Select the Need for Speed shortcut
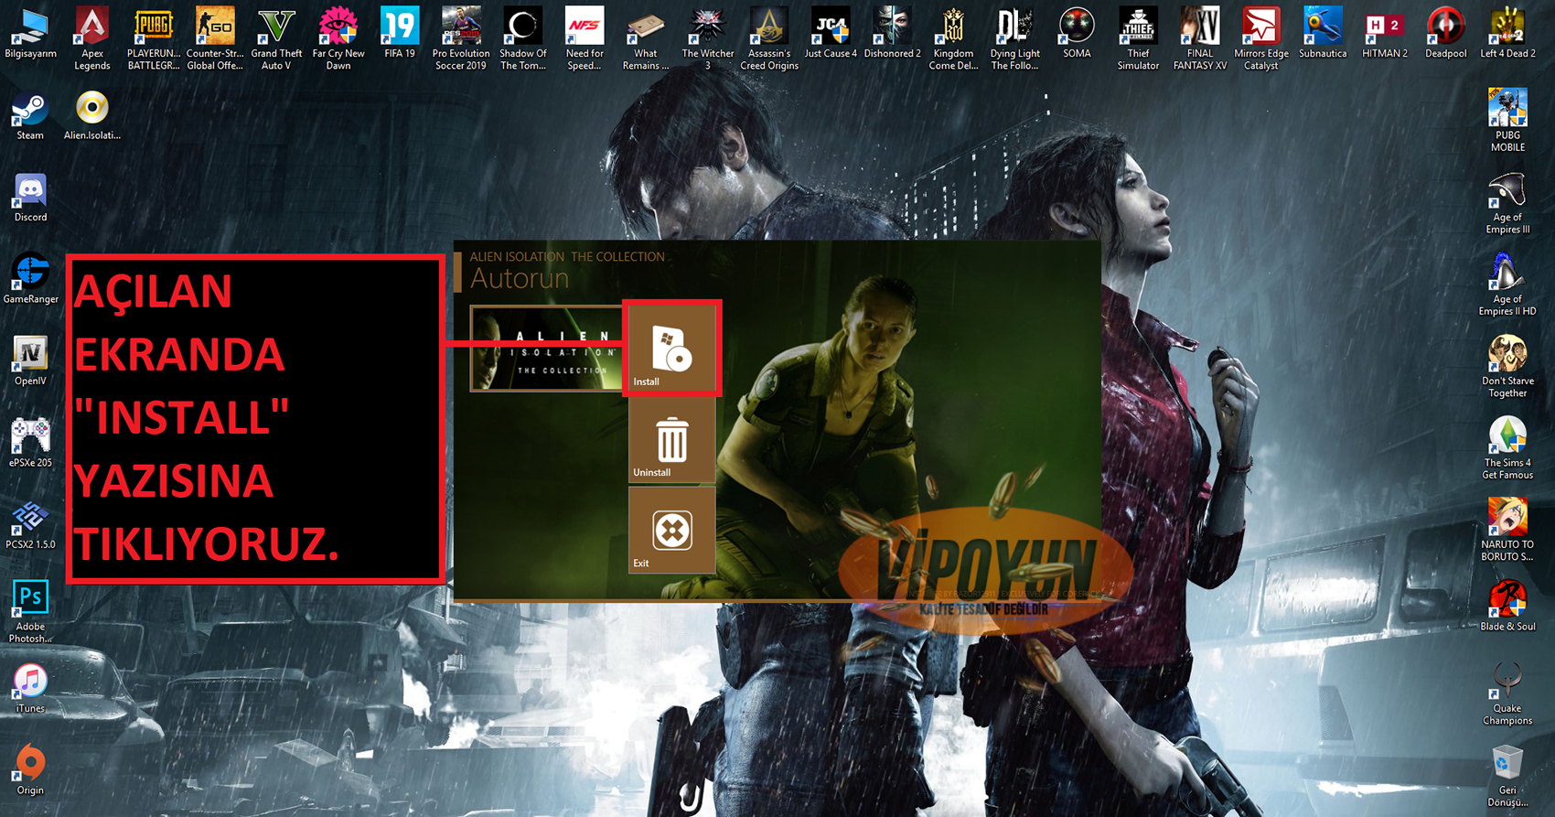The image size is (1555, 817). pyautogui.click(x=584, y=38)
